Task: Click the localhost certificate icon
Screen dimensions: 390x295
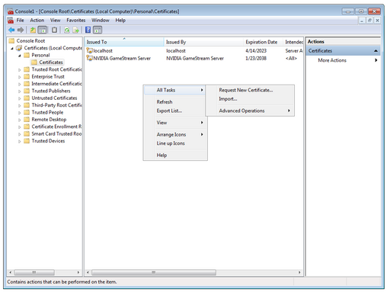Action: point(89,50)
